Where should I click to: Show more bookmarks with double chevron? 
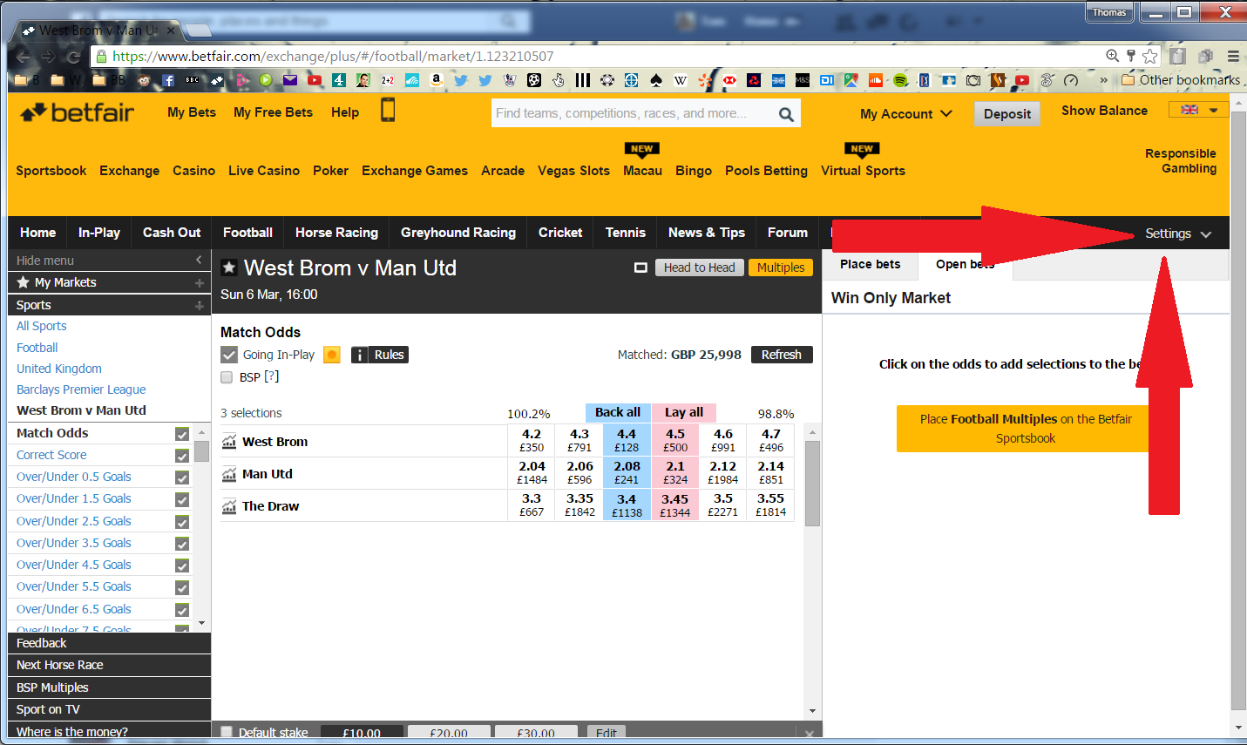coord(1104,80)
